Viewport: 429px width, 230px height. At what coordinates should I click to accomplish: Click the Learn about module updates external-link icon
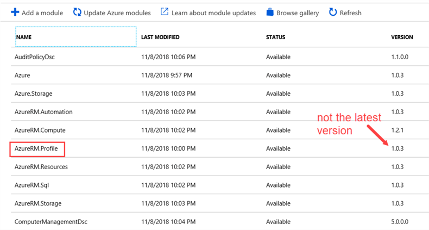pos(165,12)
